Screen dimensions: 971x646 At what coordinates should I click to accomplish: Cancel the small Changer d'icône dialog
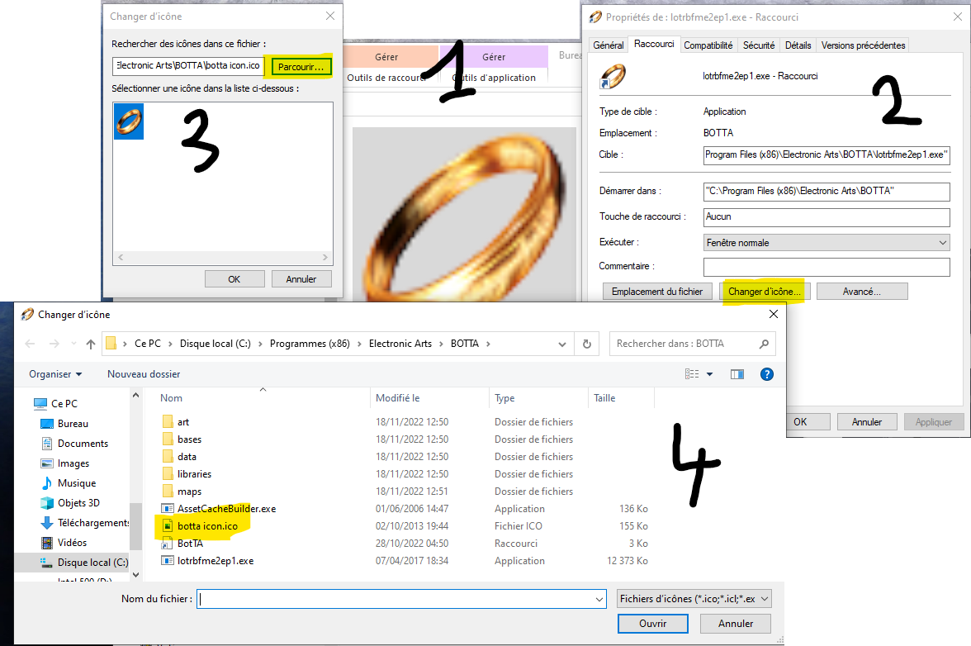301,278
